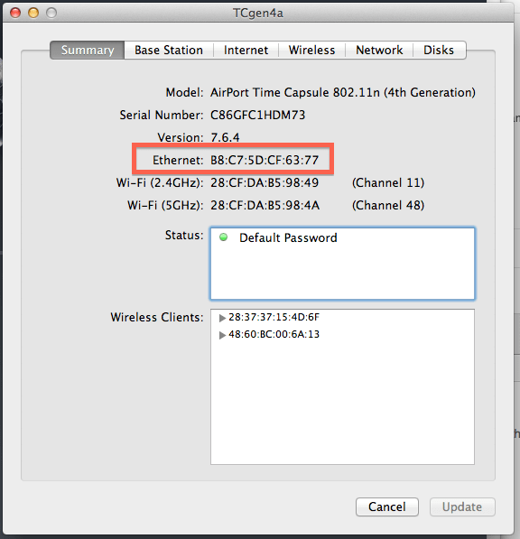520x539 pixels.
Task: Click the version number 7.6.4
Action: [x=225, y=137]
